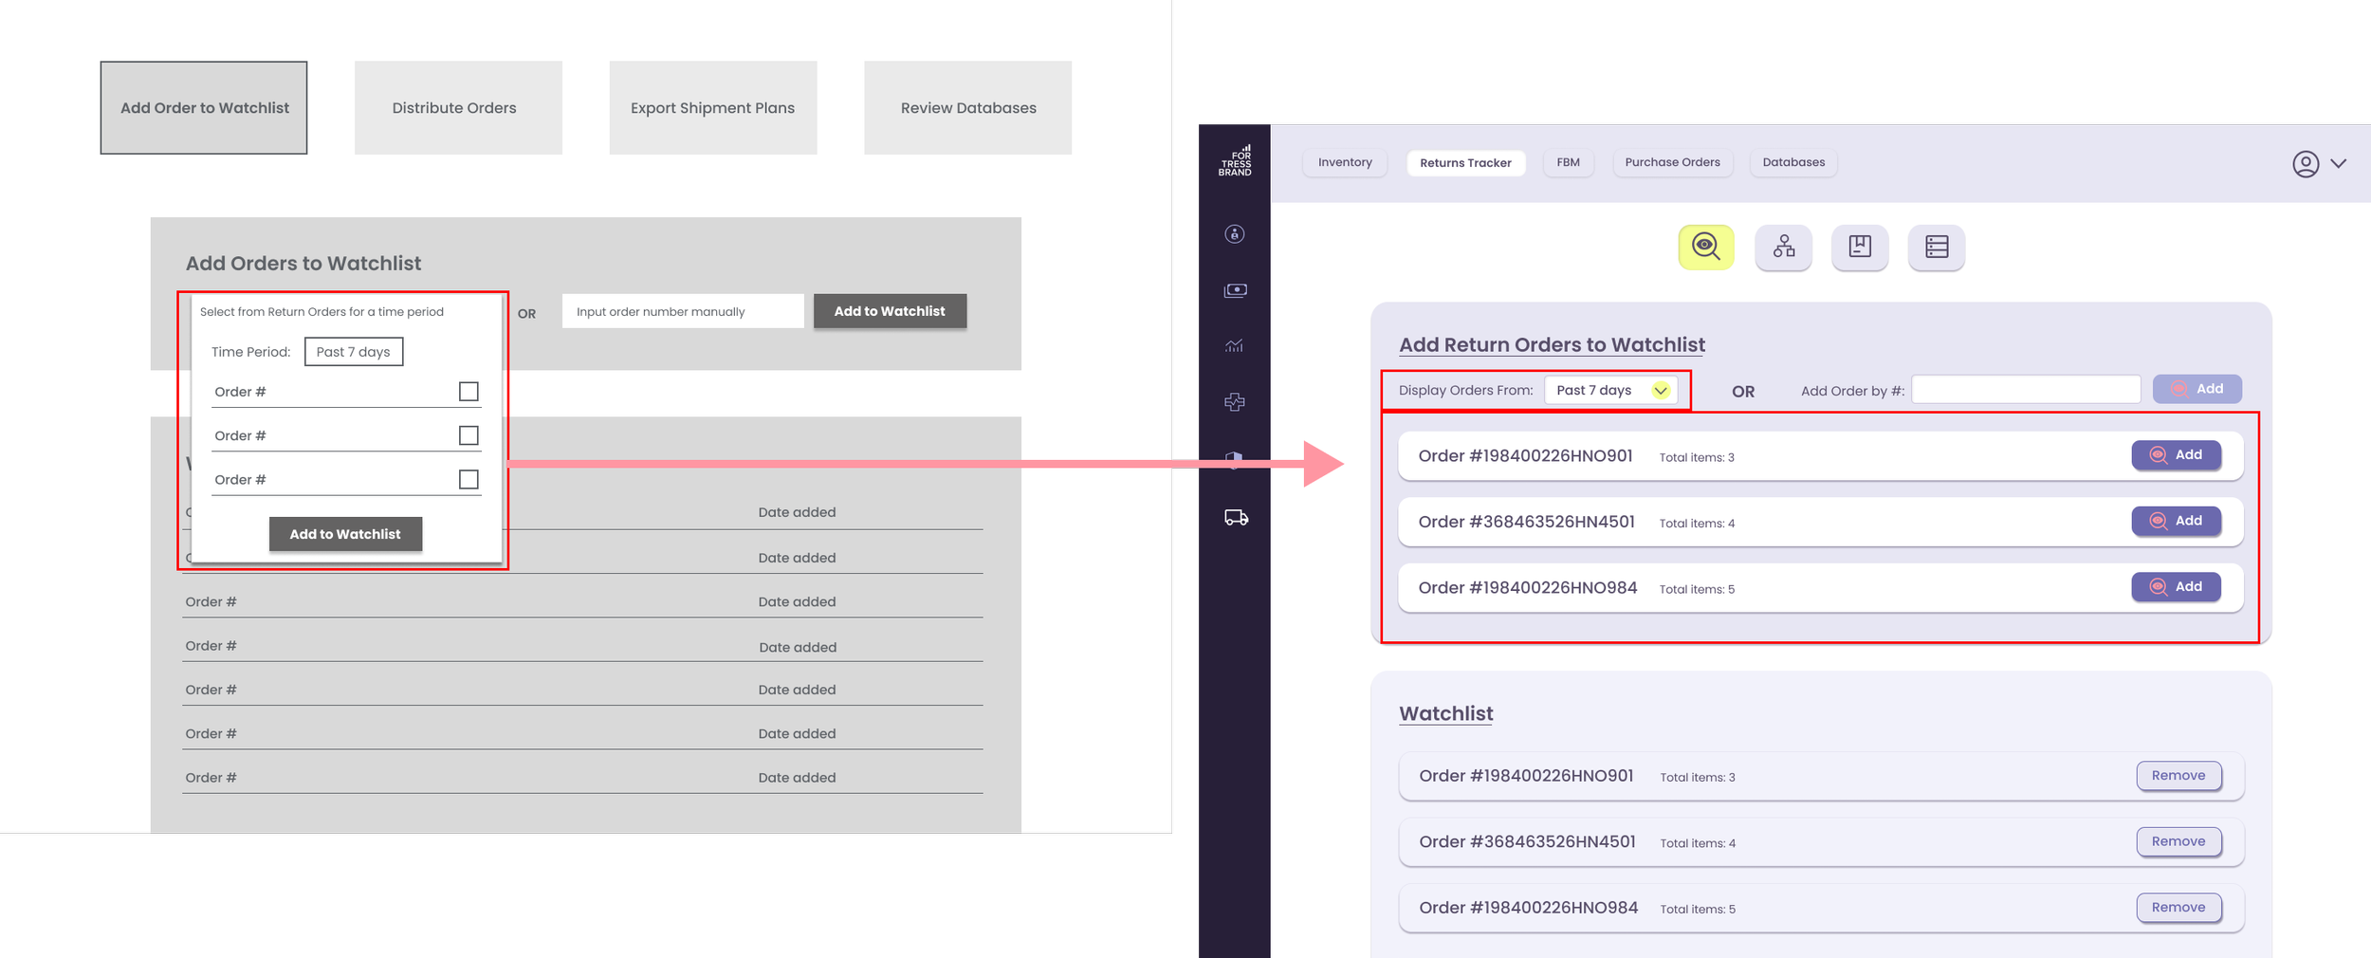The image size is (2371, 958).
Task: Select the analytics chart sidebar icon
Action: [x=1234, y=346]
